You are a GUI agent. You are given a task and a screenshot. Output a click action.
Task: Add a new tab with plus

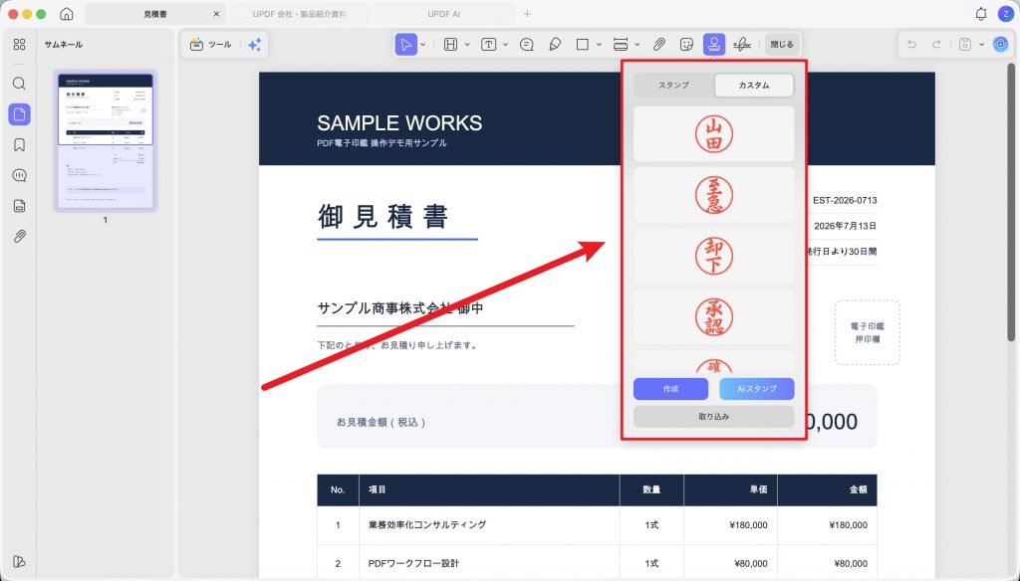[x=527, y=14]
